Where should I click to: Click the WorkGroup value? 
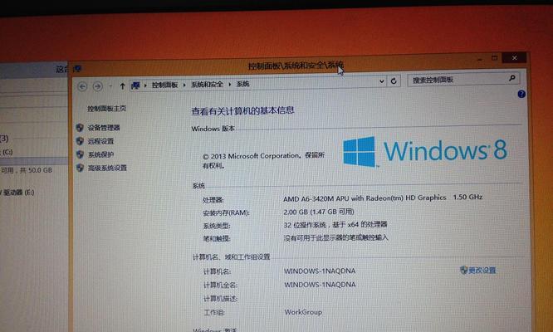303,312
